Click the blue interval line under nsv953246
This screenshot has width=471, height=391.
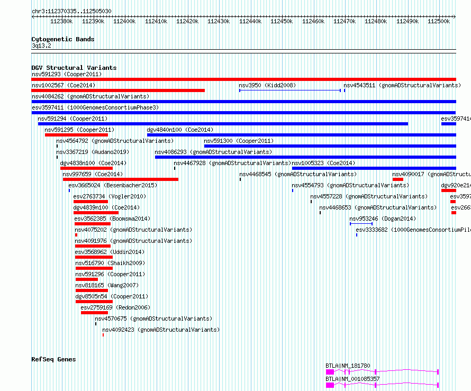coord(361,224)
